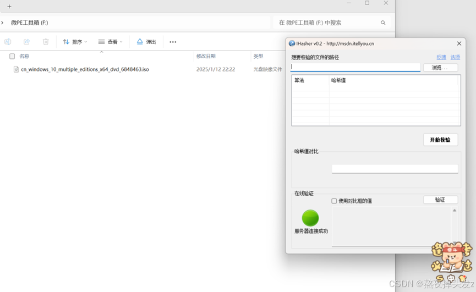Enable the 使用对比框的值 checkbox
The width and height of the screenshot is (476, 292).
click(x=334, y=201)
